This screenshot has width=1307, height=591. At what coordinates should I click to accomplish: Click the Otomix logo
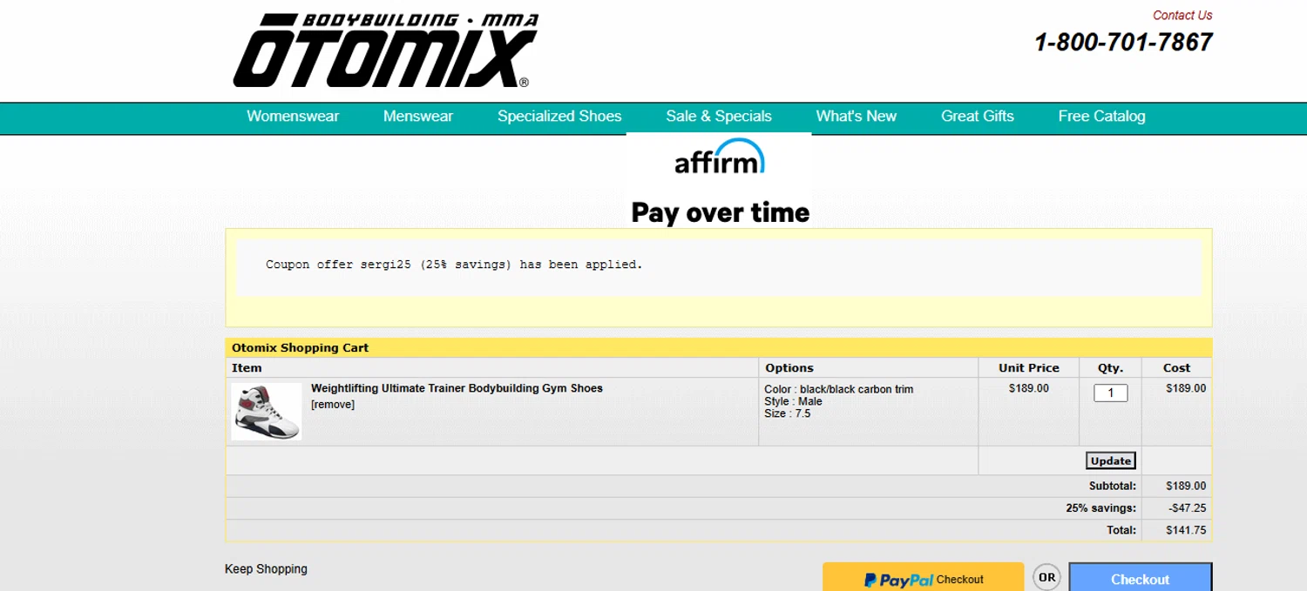(x=385, y=50)
